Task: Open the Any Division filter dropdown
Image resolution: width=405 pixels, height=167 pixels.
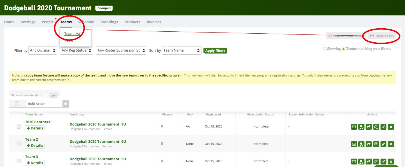Action: [42, 50]
